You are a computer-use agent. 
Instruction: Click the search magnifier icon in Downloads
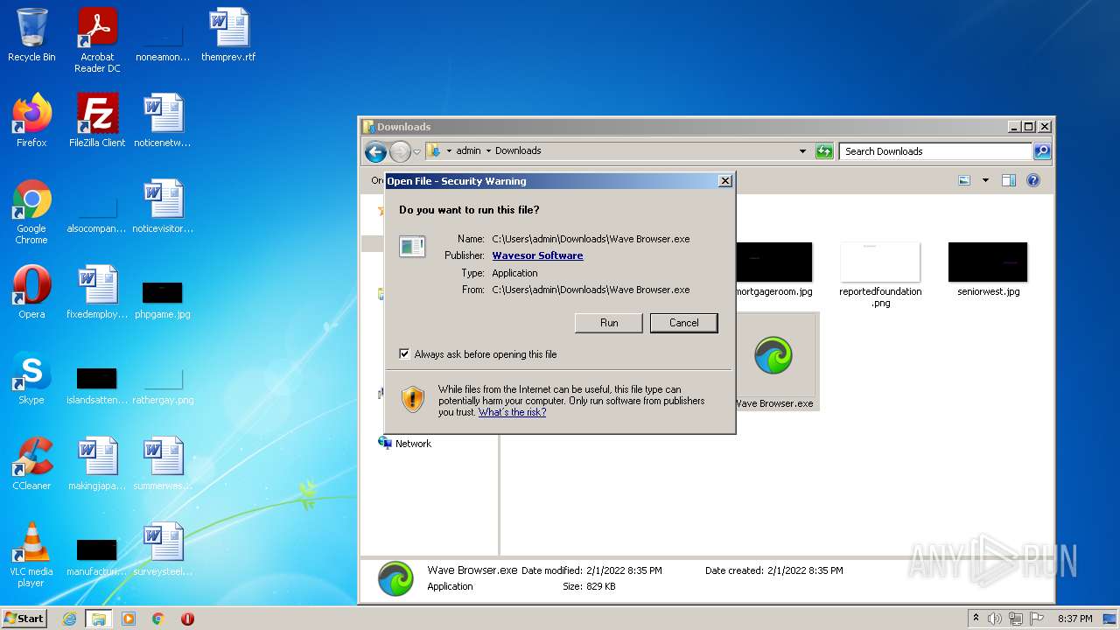(x=1041, y=151)
